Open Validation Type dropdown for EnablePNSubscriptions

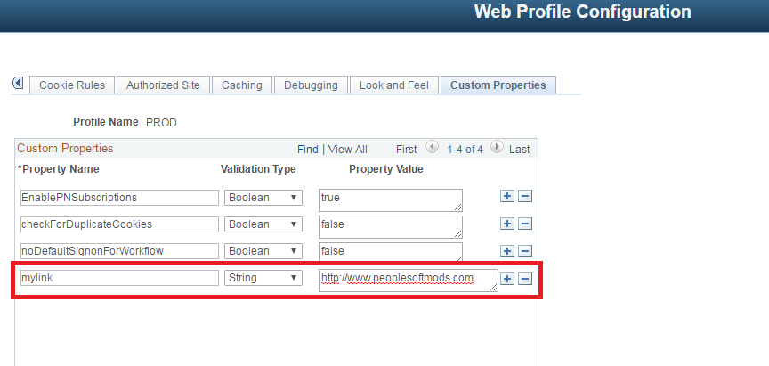[x=263, y=198]
